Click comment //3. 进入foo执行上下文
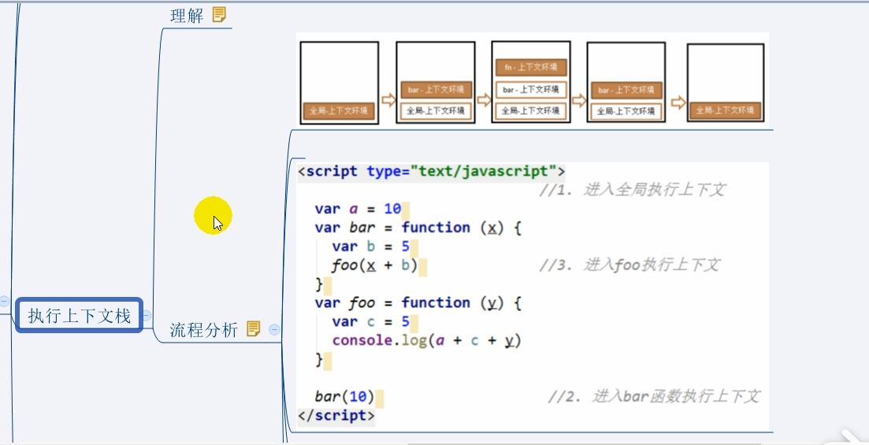Screen dimensions: 869x445 click(629, 265)
